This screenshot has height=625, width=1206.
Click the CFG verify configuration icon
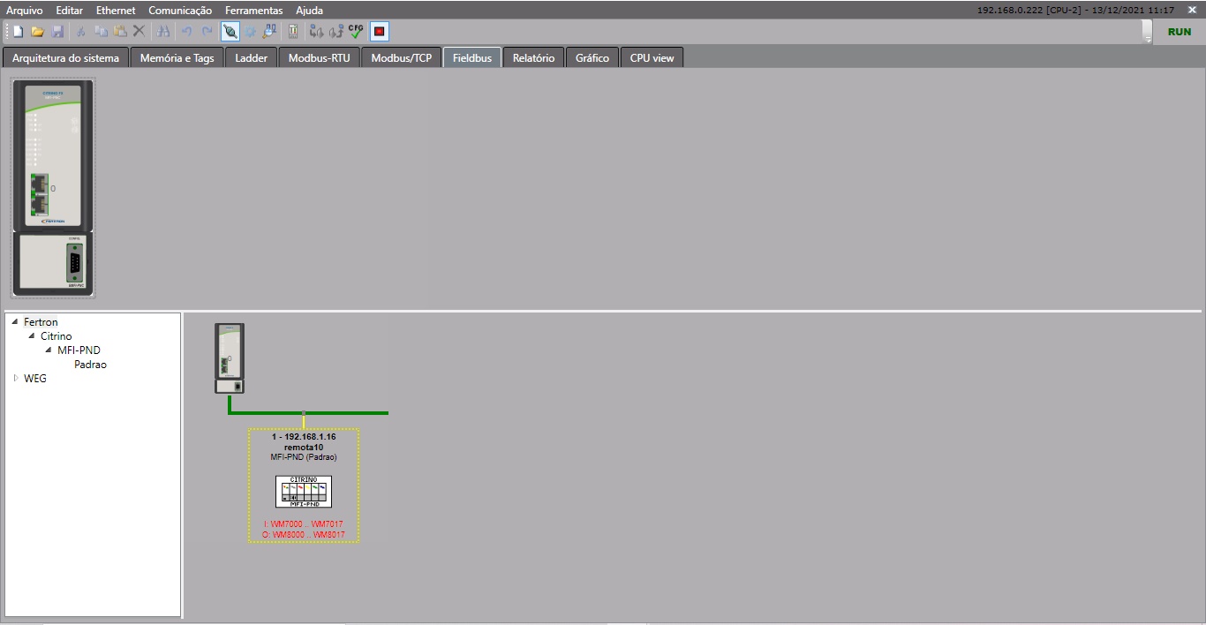coord(356,32)
